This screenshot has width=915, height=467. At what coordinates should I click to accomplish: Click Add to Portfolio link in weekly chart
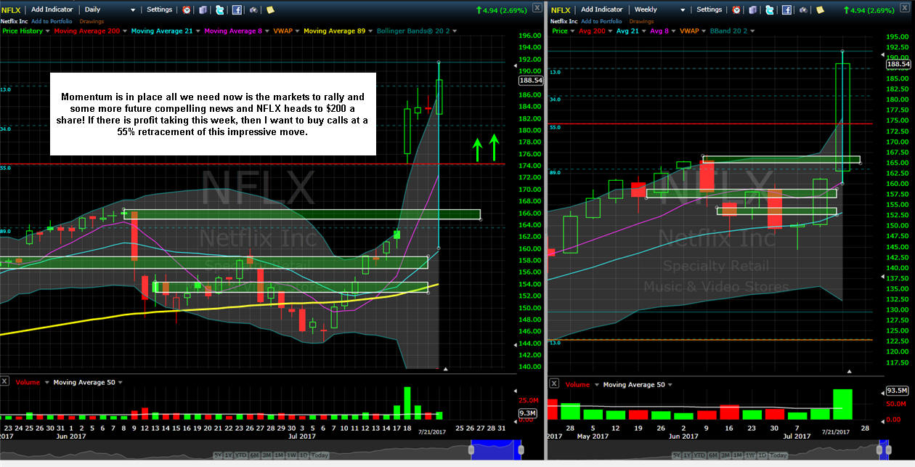601,22
